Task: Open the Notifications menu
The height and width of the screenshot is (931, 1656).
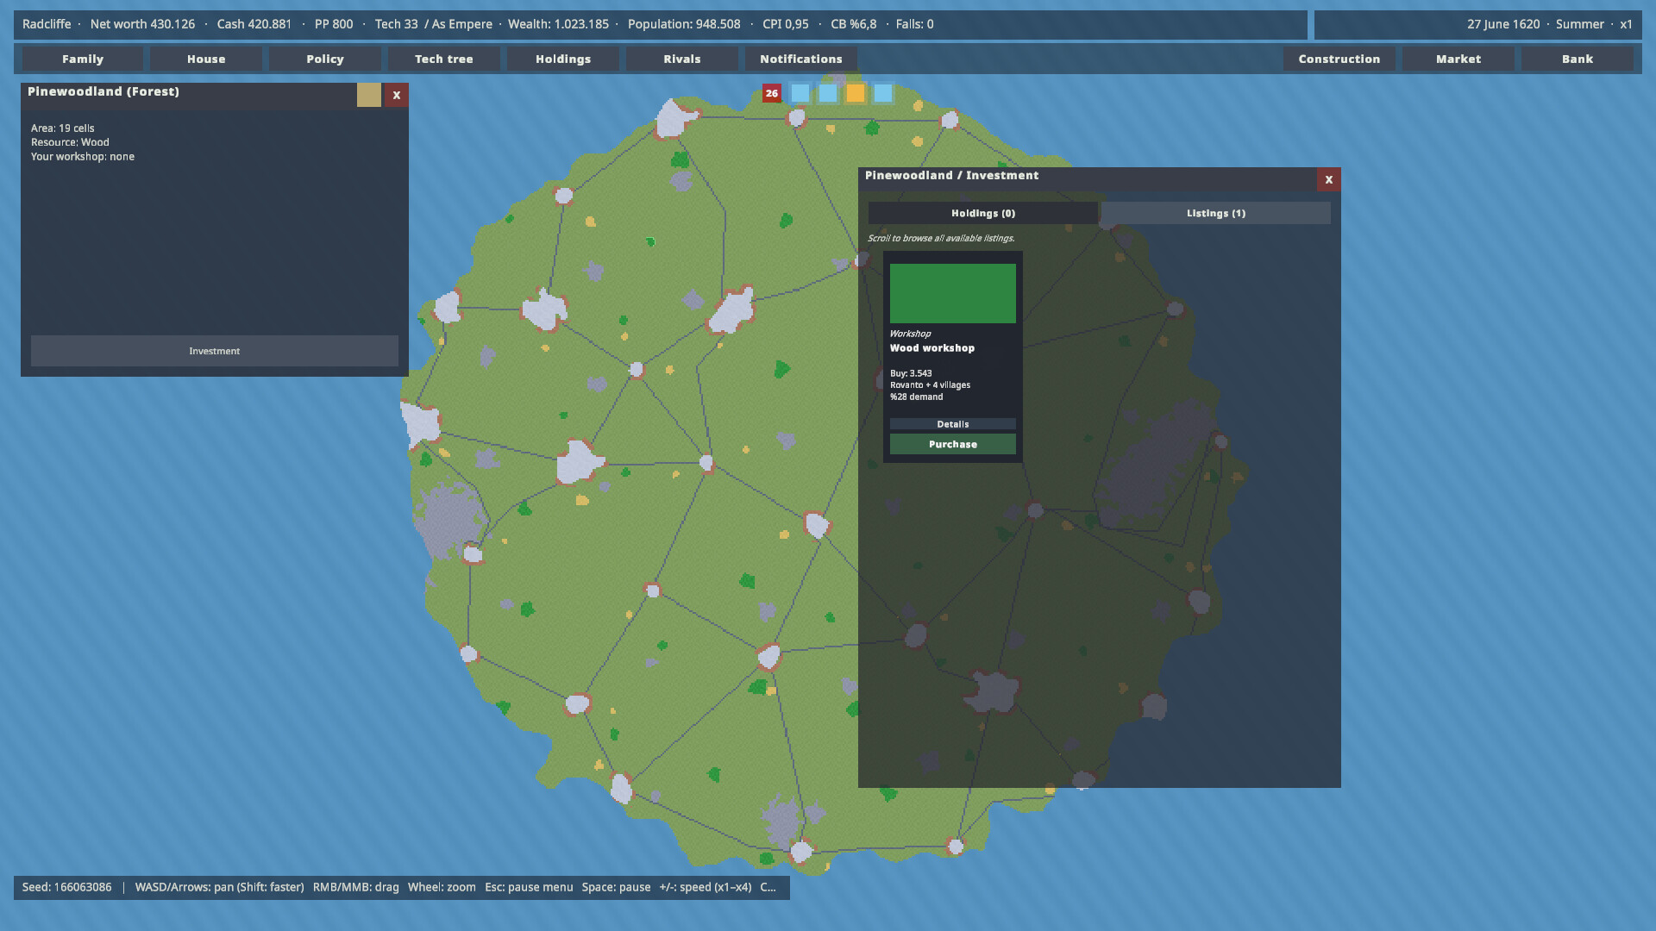Action: [x=801, y=59]
